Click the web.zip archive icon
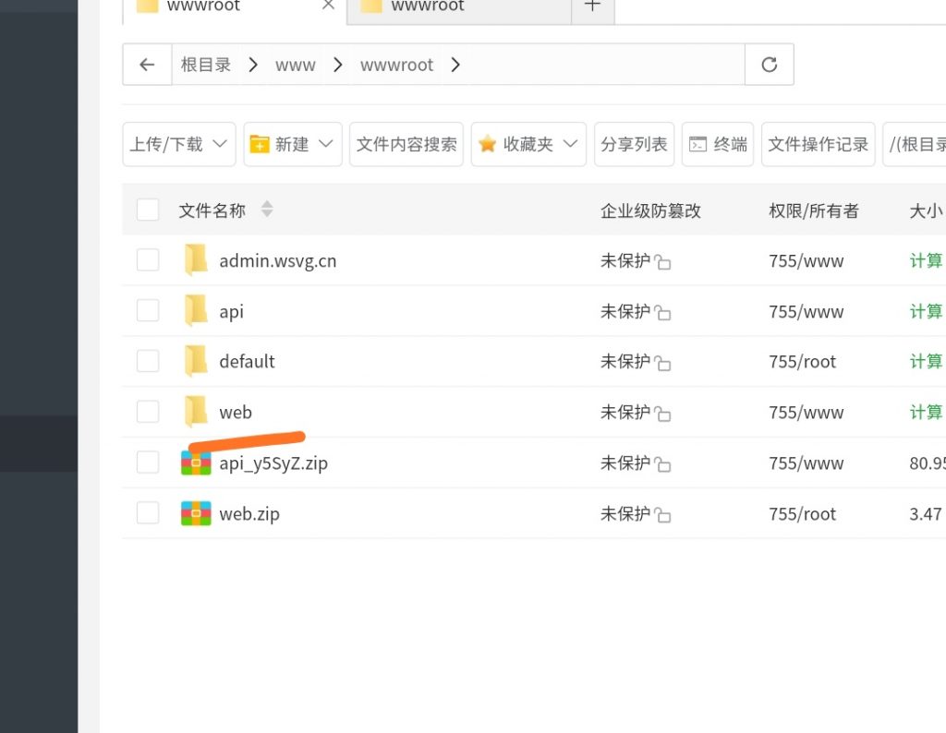Screen dimensions: 946x733 [x=196, y=513]
